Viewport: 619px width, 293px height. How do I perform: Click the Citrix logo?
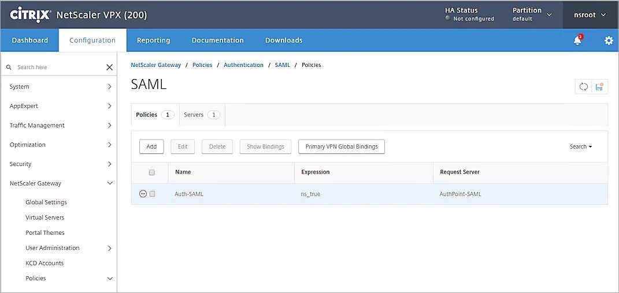(x=30, y=15)
